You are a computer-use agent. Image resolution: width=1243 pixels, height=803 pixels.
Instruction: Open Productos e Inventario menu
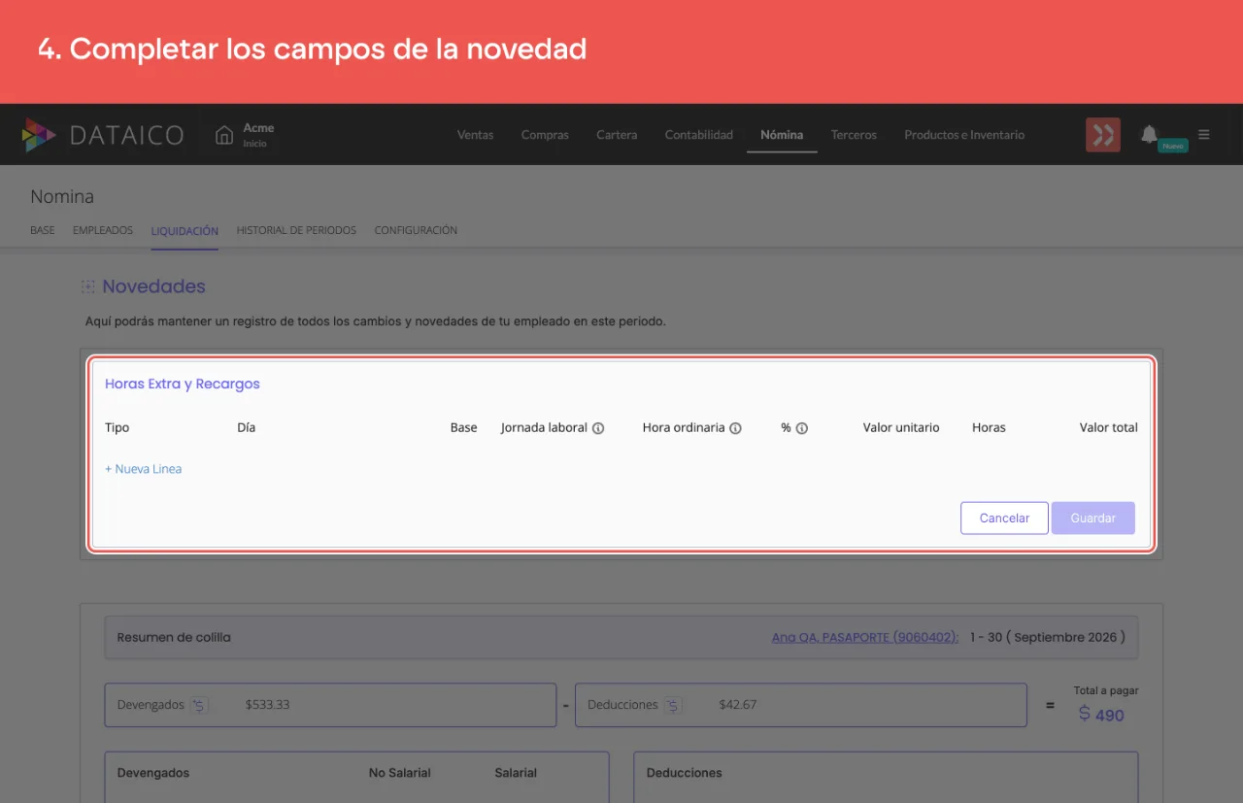coord(964,135)
